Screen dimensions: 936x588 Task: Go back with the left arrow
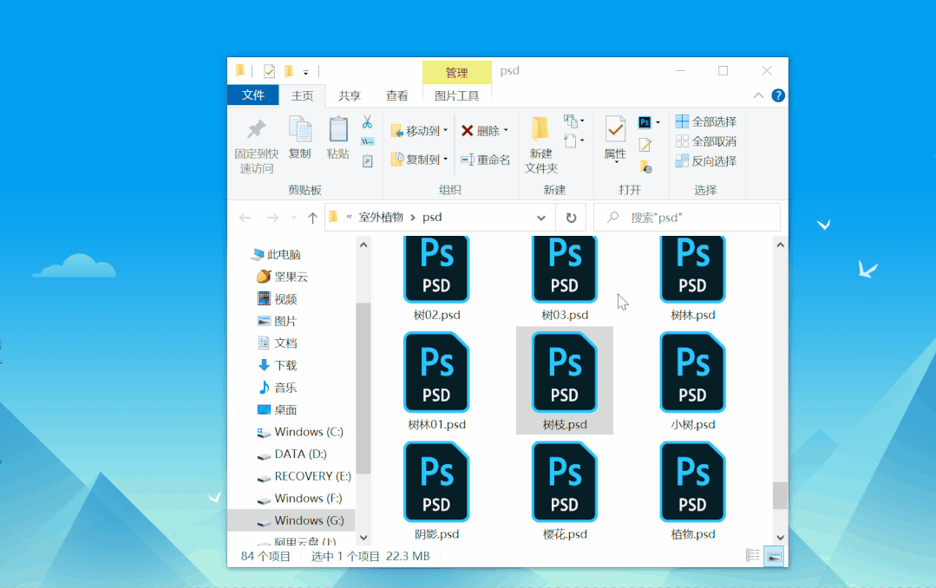click(x=245, y=218)
